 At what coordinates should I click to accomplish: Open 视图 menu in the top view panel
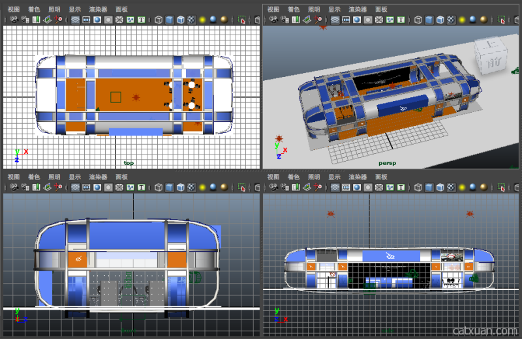tap(14, 9)
